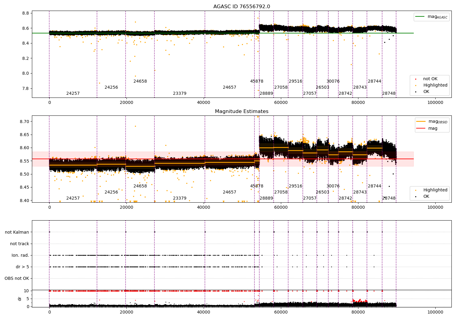Click obsid label 28742 in top plot

(345, 93)
